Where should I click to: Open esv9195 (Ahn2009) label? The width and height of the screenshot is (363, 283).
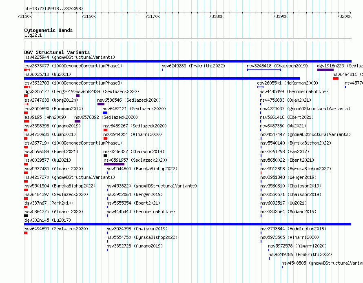click(x=45, y=117)
